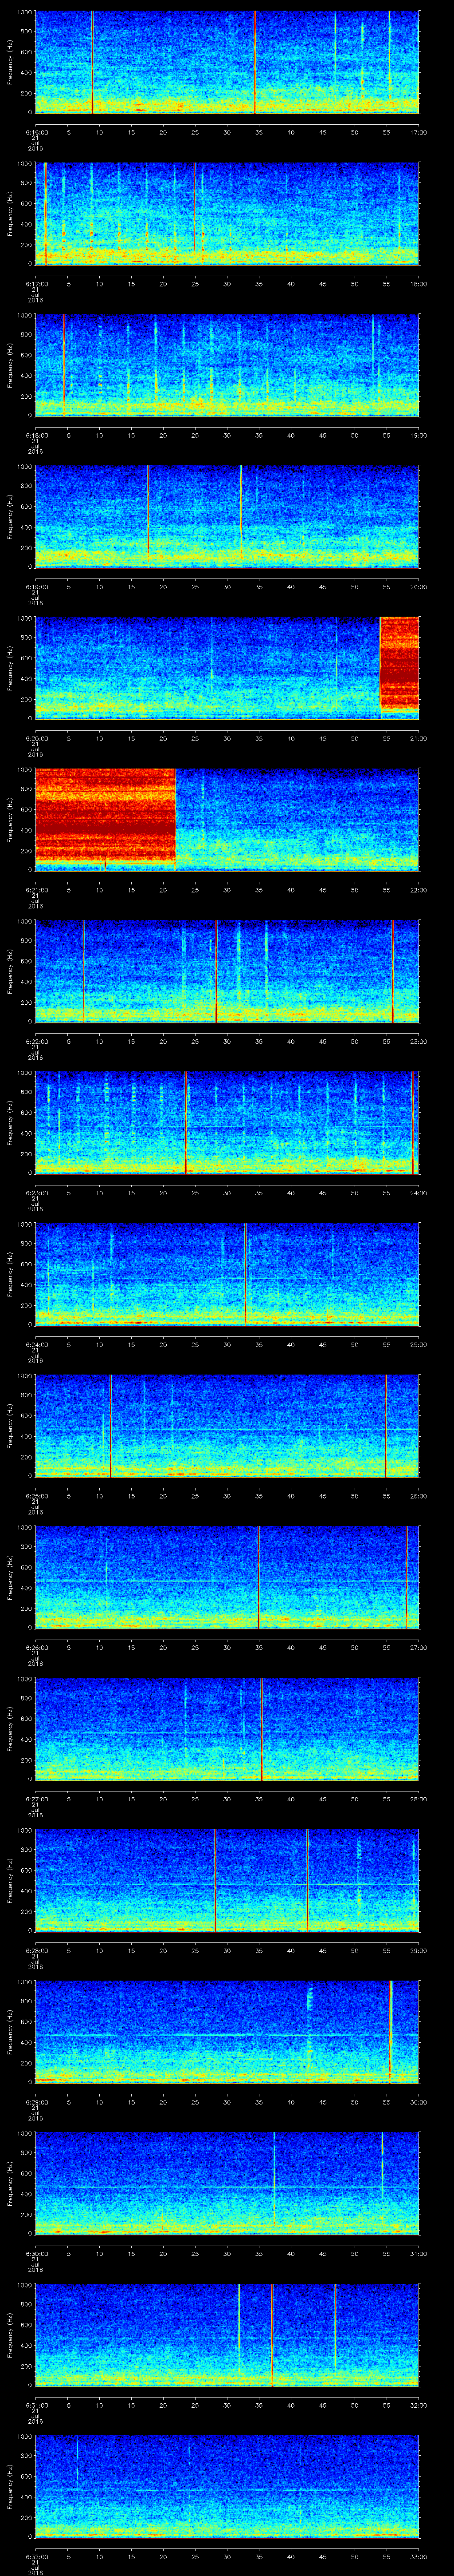Click the 6:18:00 start time label

coord(37,435)
